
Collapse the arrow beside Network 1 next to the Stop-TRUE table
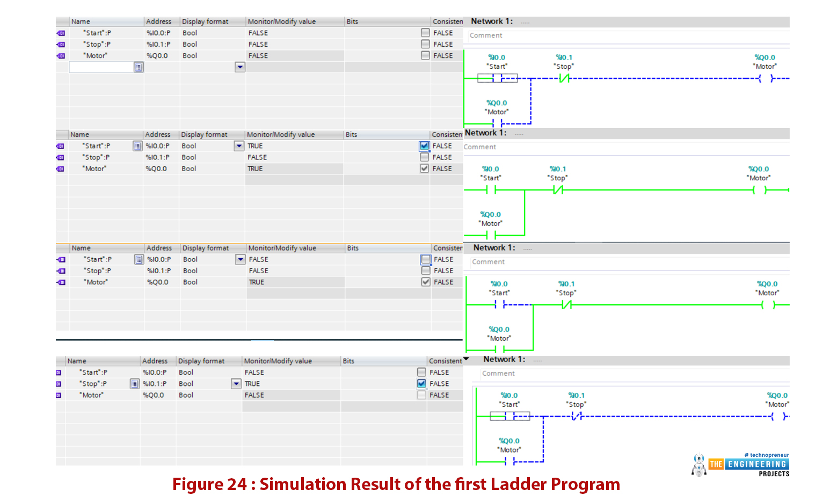(x=466, y=359)
